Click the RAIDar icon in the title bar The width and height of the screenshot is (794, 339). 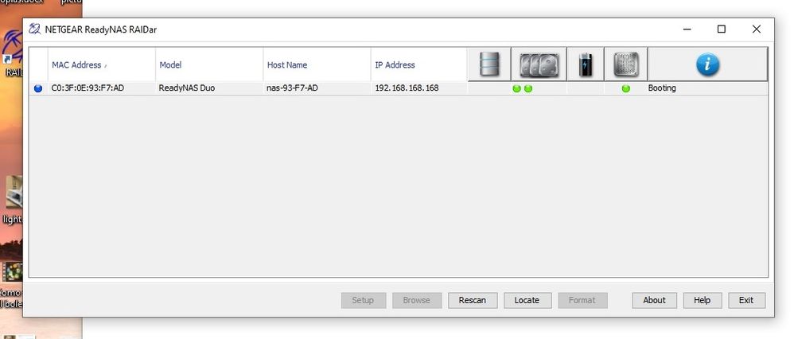[x=35, y=29]
